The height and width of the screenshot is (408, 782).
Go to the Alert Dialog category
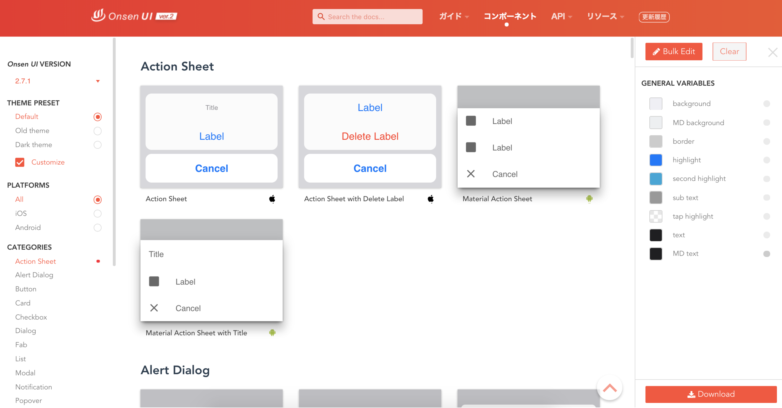34,275
